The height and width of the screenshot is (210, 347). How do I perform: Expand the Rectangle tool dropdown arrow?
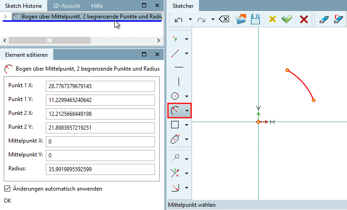point(187,125)
